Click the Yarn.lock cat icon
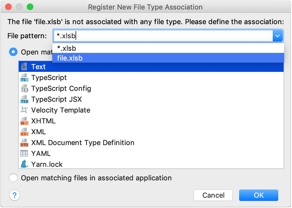 tap(24, 164)
